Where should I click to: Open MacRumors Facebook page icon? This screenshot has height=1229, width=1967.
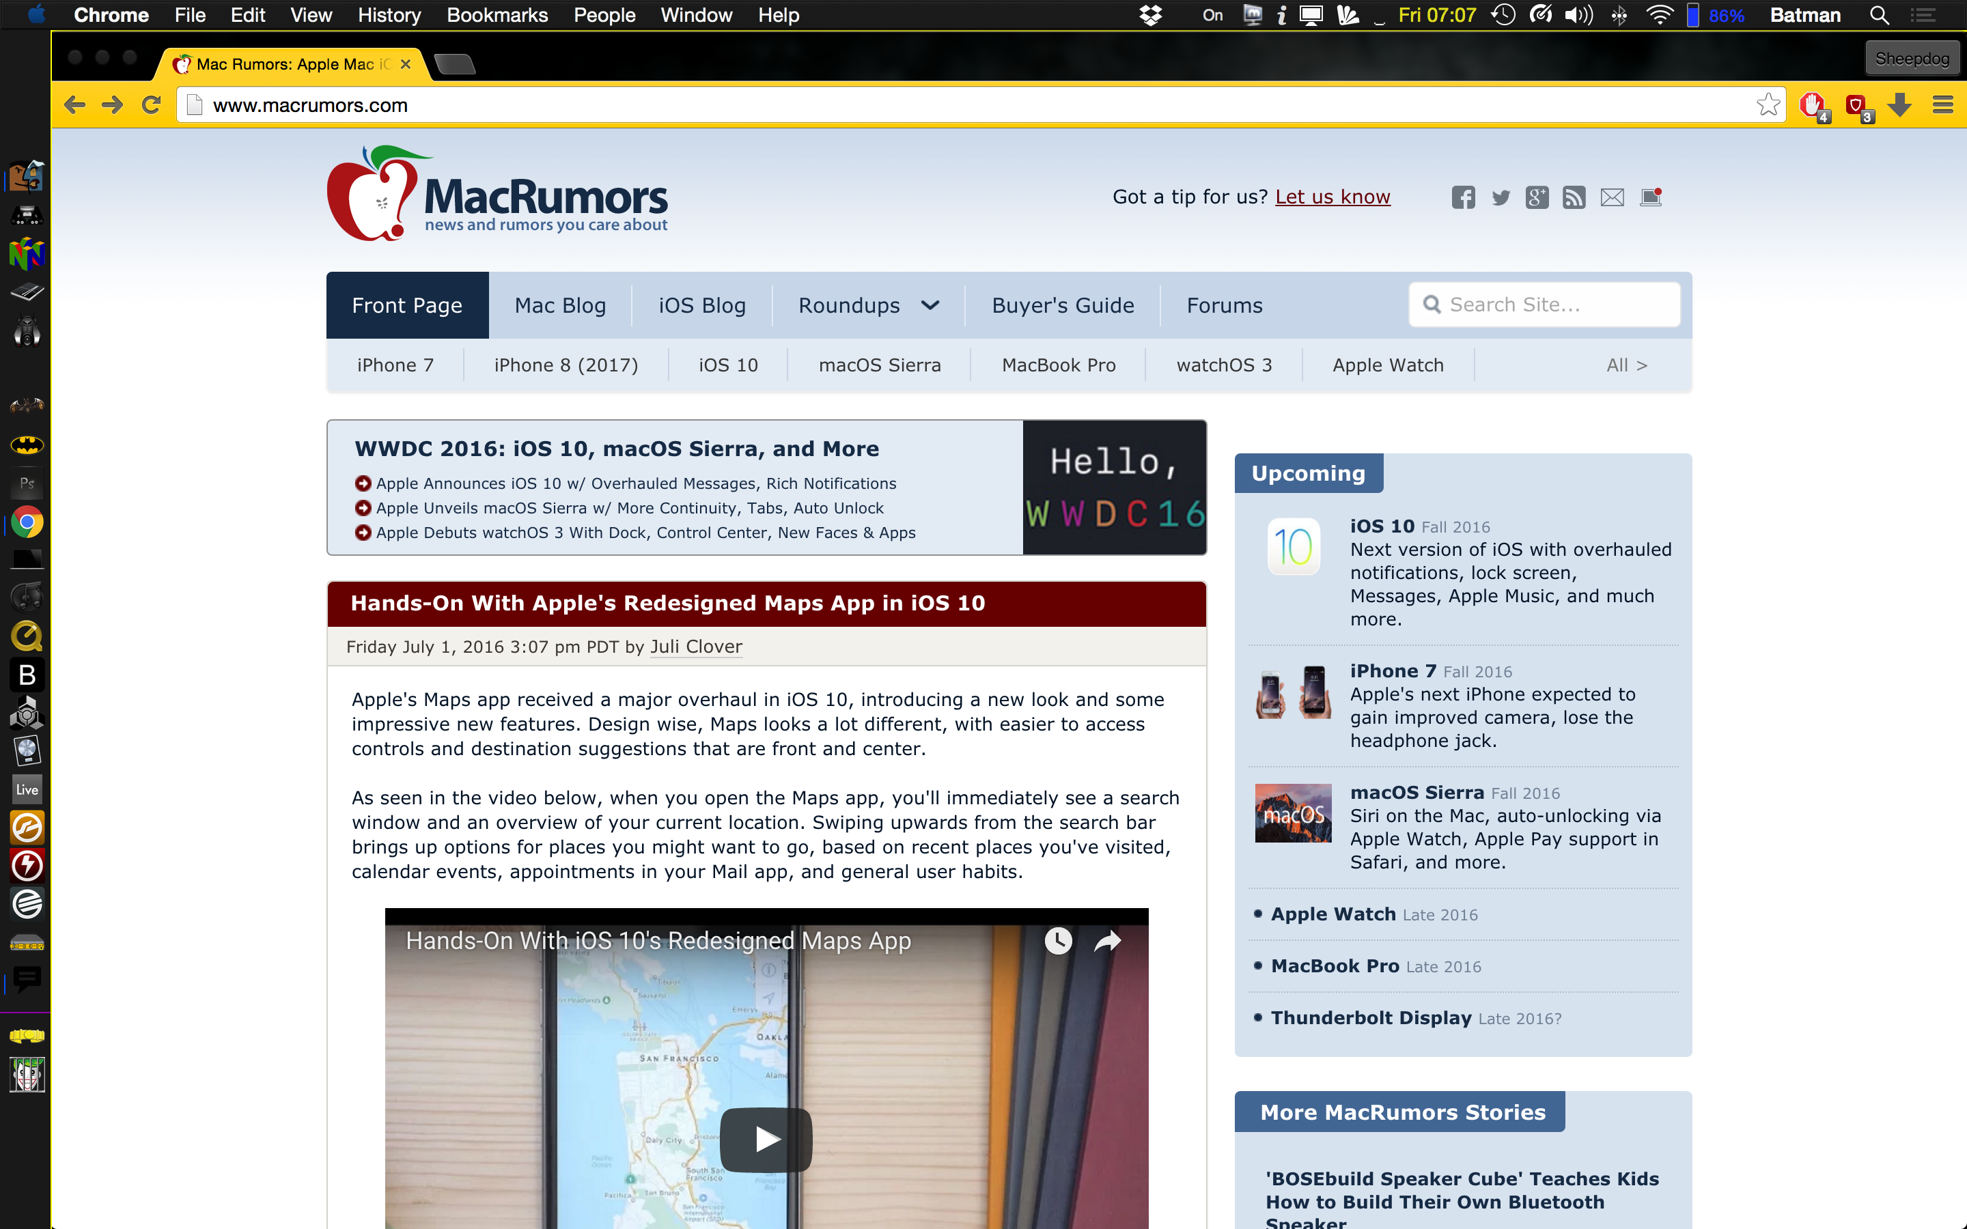click(1463, 197)
